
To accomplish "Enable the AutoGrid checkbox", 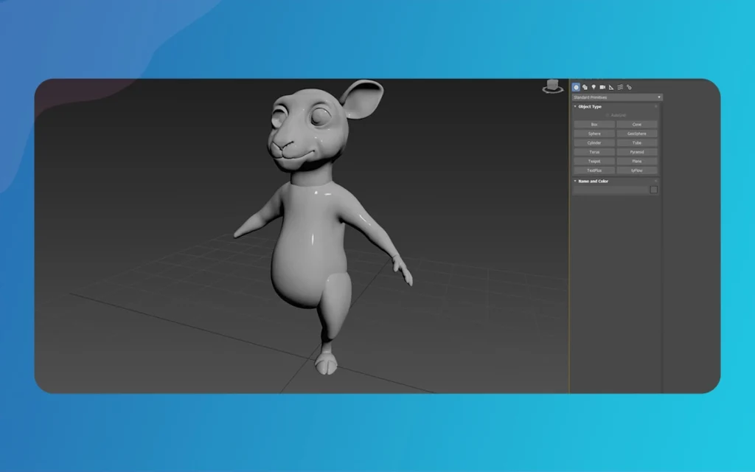I will pos(608,114).
